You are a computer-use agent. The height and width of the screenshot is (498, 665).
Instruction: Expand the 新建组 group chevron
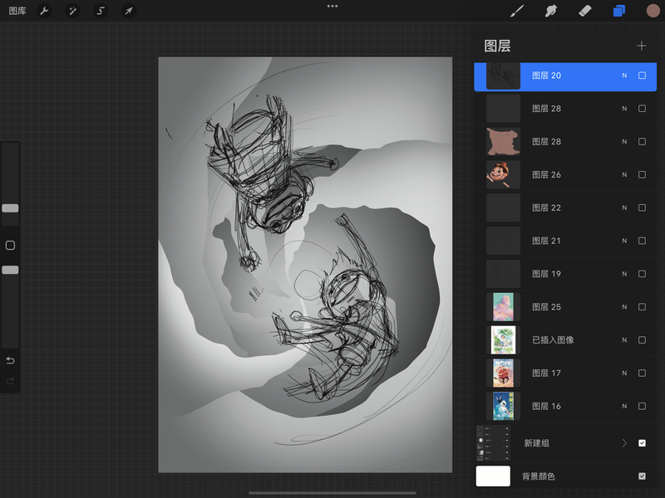click(624, 443)
